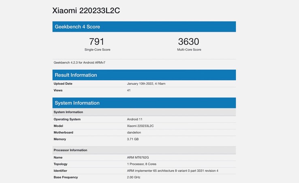Select the Android 11 value
The width and height of the screenshot is (299, 183).
point(135,119)
